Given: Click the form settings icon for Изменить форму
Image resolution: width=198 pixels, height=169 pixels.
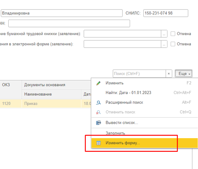Looking at the screenshot, I should coord(98,143).
